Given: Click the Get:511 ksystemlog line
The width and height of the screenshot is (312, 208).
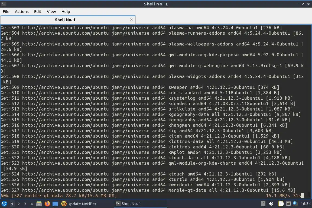Looking at the screenshot, I should [147, 98].
